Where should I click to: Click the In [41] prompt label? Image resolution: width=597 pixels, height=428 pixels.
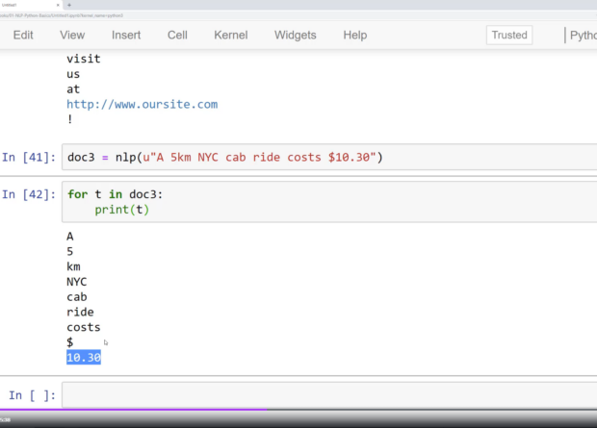[29, 157]
